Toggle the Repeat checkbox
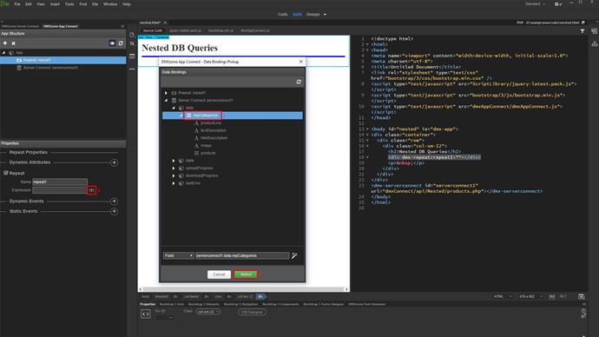 point(6,173)
